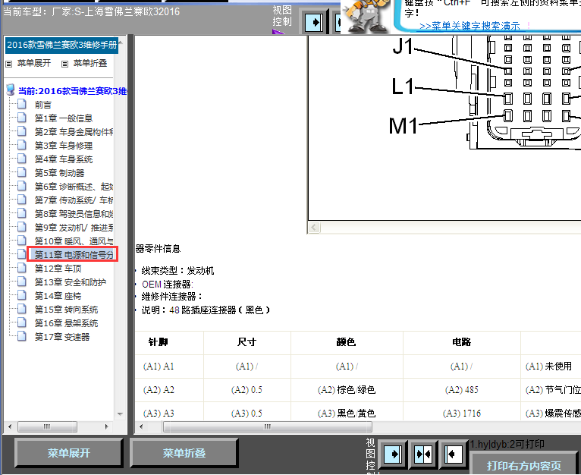This screenshot has width=581, height=475.
Task: Select 第4章 车身系统 chapter
Action: (64, 159)
